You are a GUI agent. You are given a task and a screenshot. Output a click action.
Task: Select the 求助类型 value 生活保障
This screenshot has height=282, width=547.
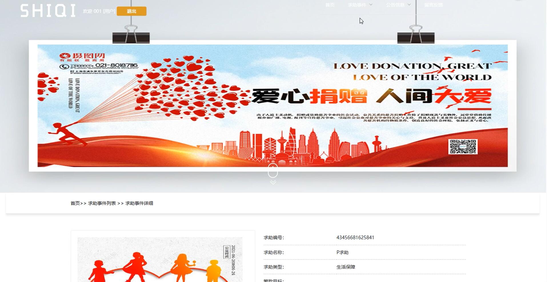pyautogui.click(x=346, y=267)
